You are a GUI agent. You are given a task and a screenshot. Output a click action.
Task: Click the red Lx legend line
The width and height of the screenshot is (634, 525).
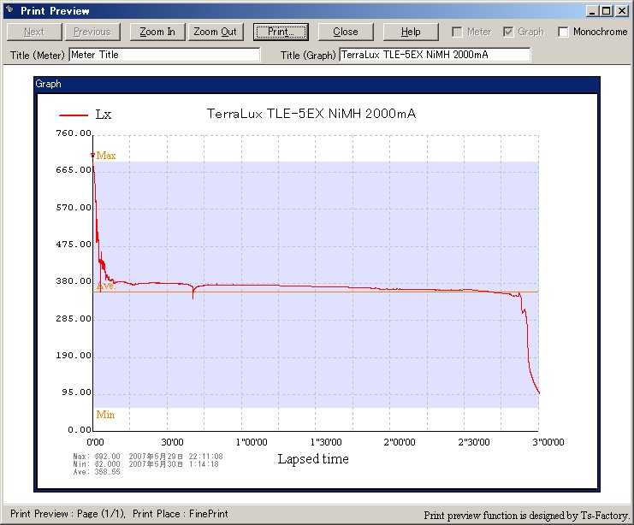(74, 115)
